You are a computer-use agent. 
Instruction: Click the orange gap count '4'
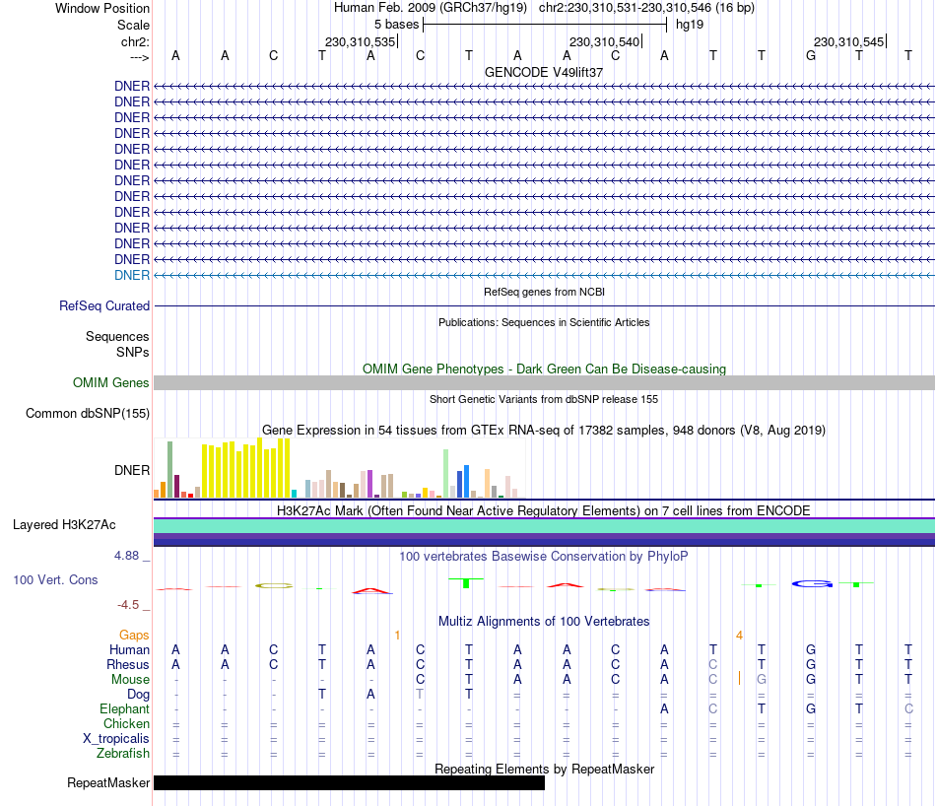coord(739,636)
